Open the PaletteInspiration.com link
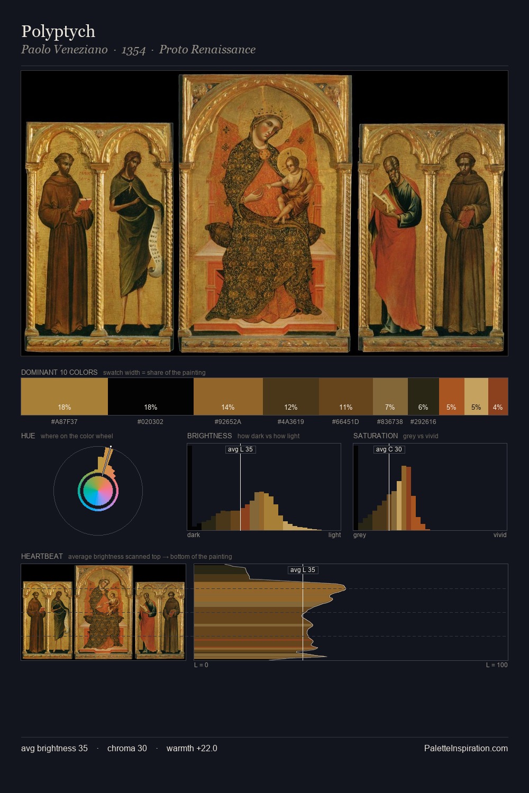The height and width of the screenshot is (793, 529). 466,748
